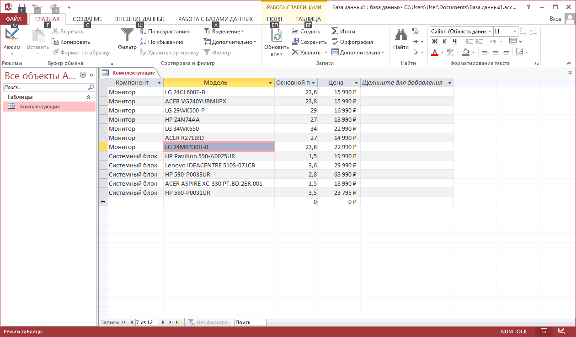576x337 pixels.
Task: Align text right in the datasheet
Action: [506, 52]
